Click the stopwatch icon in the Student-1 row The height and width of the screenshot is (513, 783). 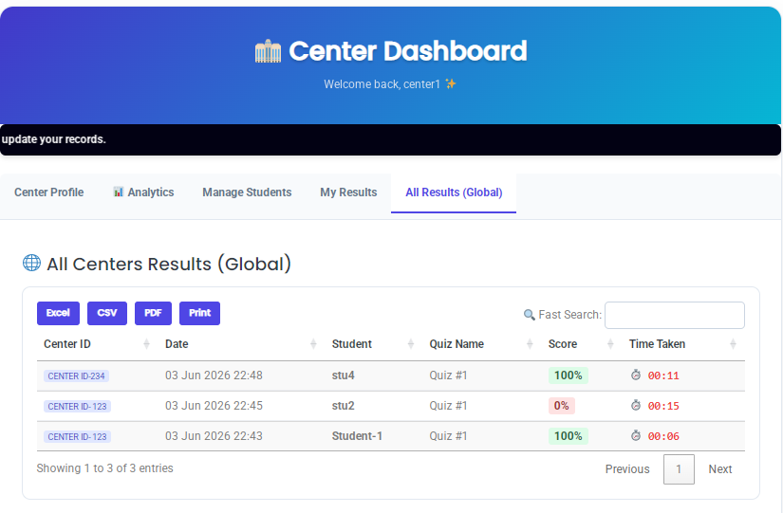635,435
